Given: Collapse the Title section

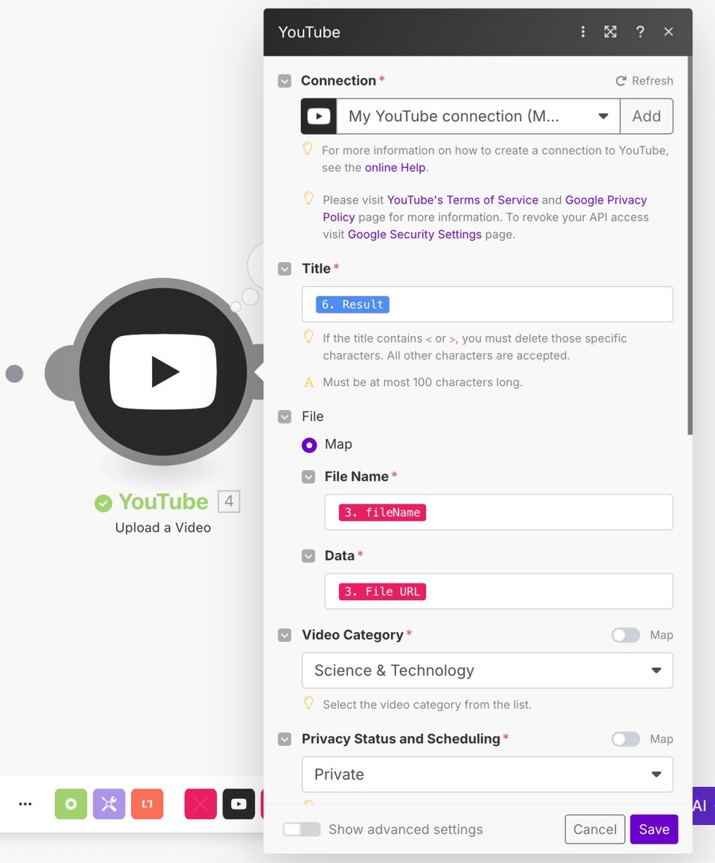Looking at the screenshot, I should [285, 269].
